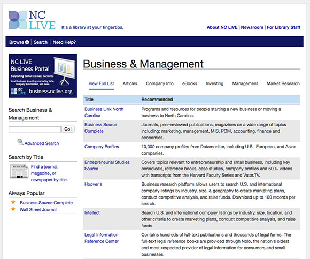Go to the Newsroom link
The height and width of the screenshot is (259, 310).
(252, 27)
